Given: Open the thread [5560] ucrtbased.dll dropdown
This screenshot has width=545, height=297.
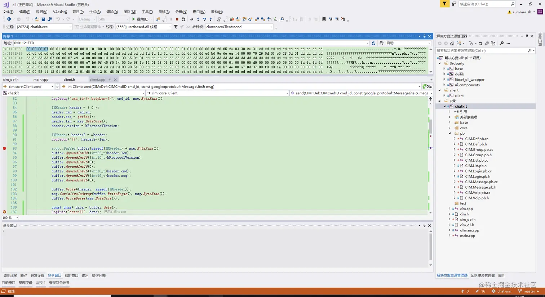Looking at the screenshot, I should (x=143, y=27).
